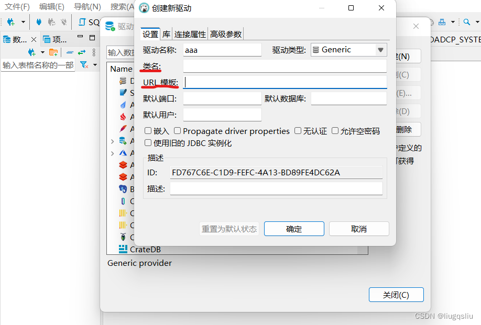
Task: Click the link with editor arrows icon
Action: (x=82, y=52)
